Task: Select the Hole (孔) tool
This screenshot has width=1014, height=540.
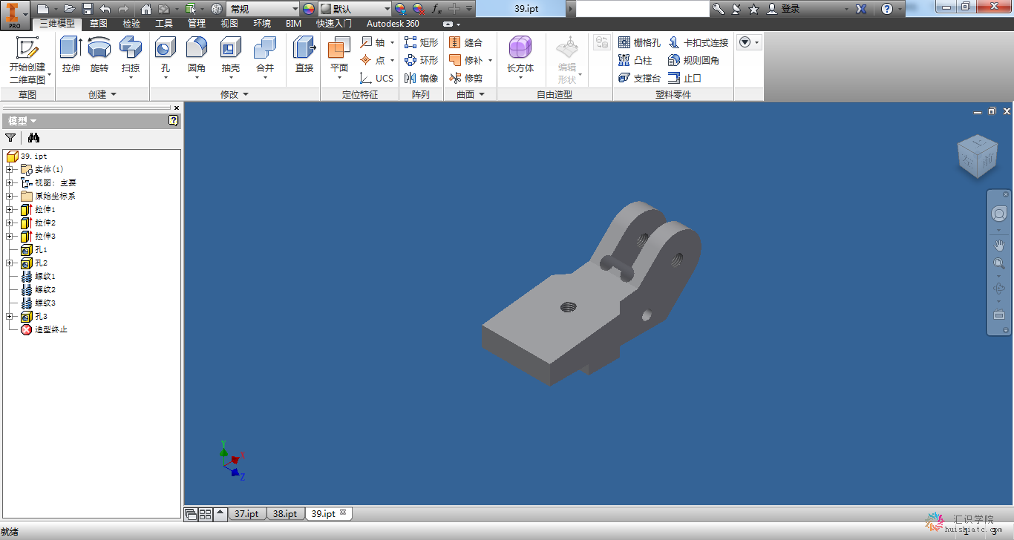Action: pyautogui.click(x=165, y=58)
